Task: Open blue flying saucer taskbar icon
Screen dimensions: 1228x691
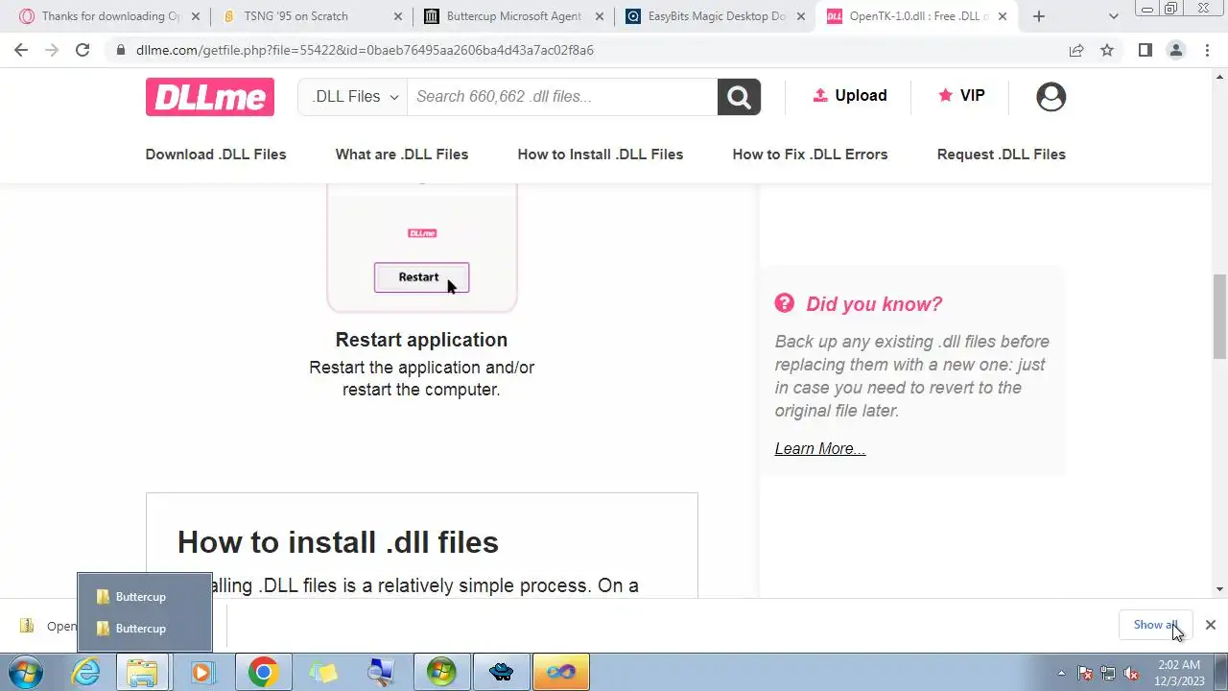Action: [501, 672]
